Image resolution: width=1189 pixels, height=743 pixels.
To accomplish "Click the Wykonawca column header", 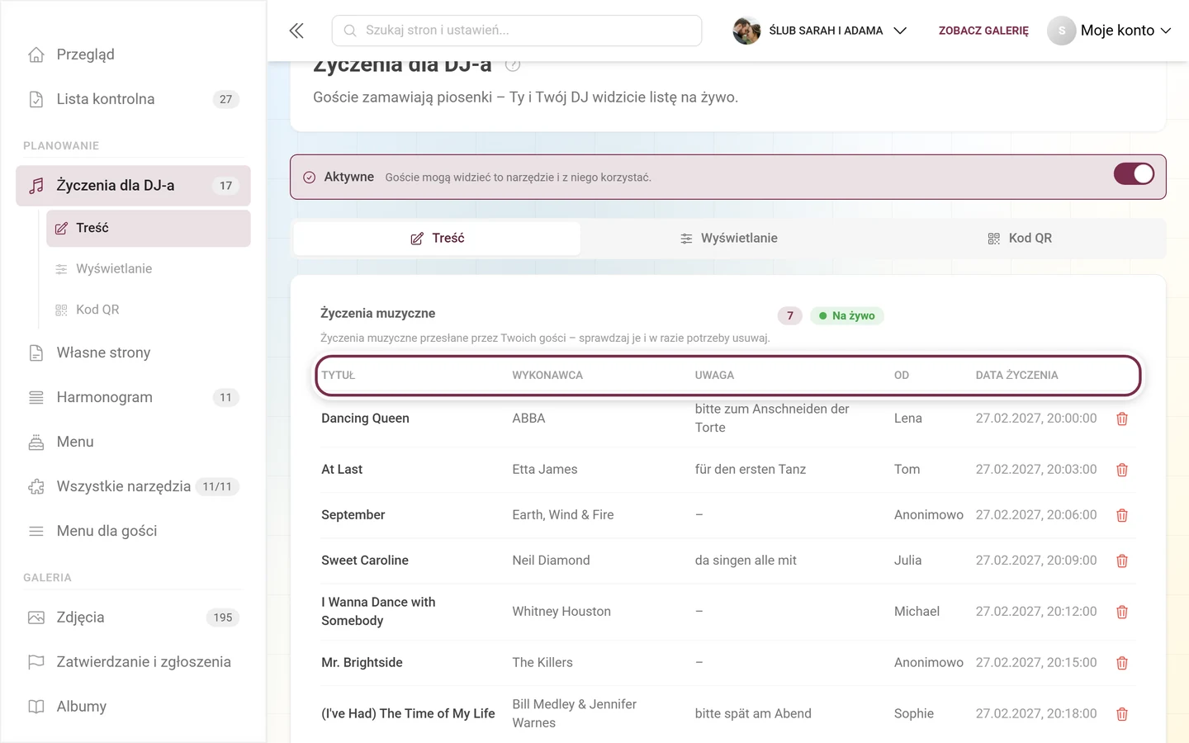I will [x=547, y=375].
